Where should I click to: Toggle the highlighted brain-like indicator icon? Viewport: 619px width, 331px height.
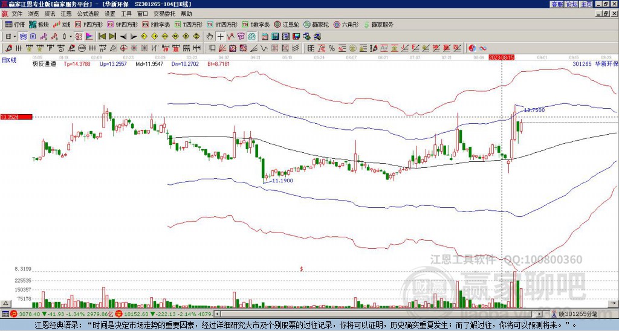[252, 37]
